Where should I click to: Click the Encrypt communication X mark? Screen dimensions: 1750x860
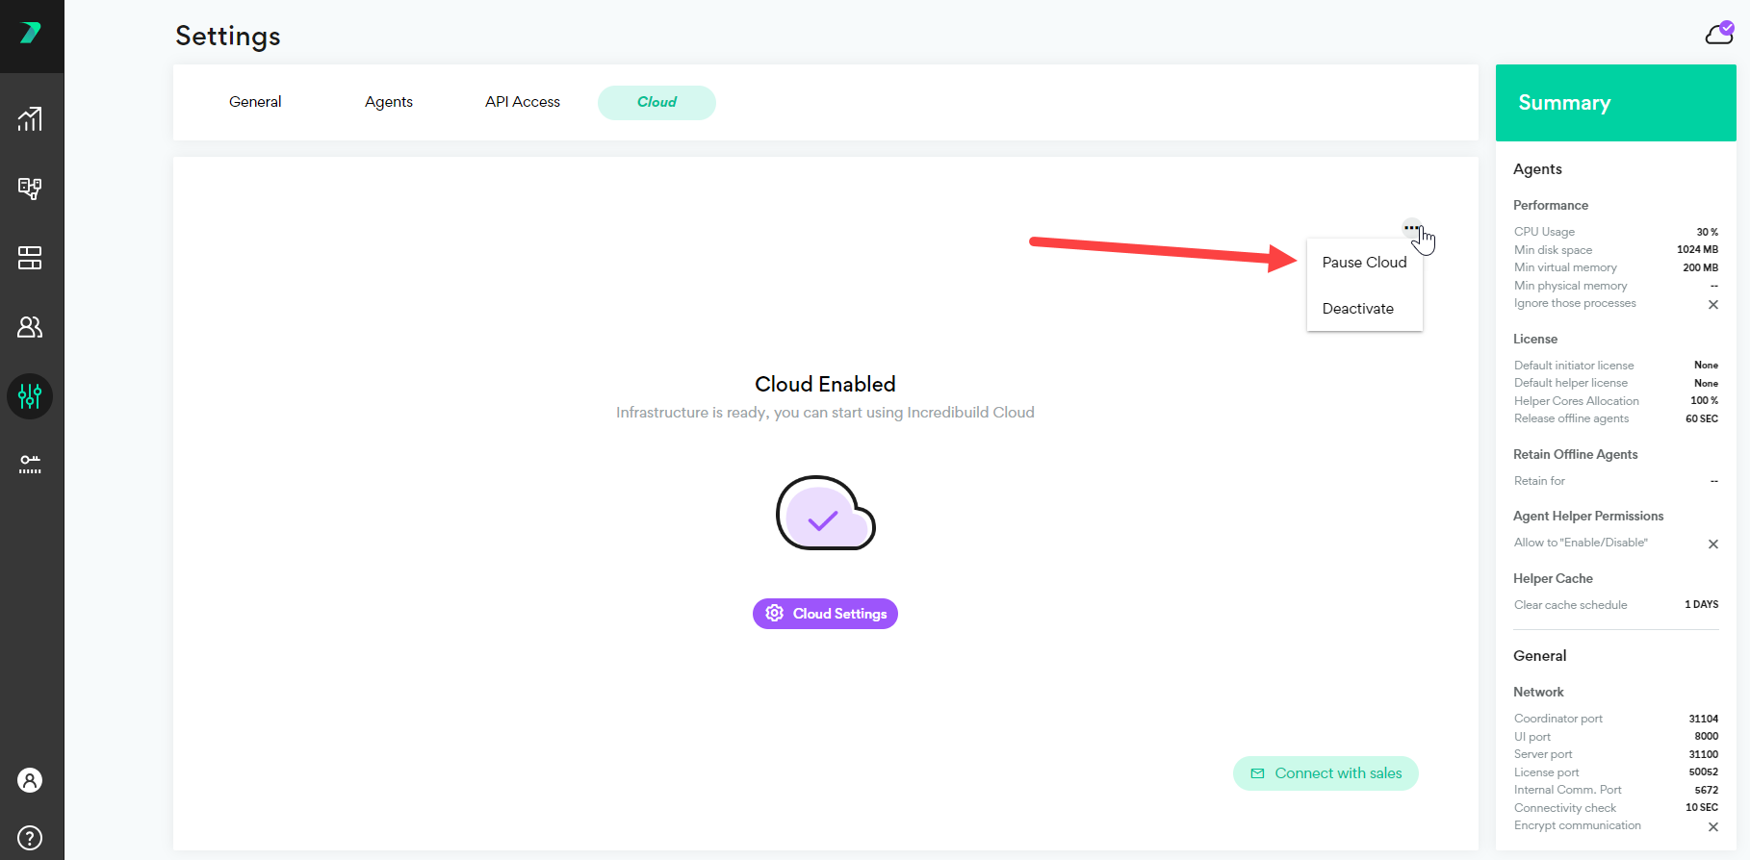pos(1713,827)
